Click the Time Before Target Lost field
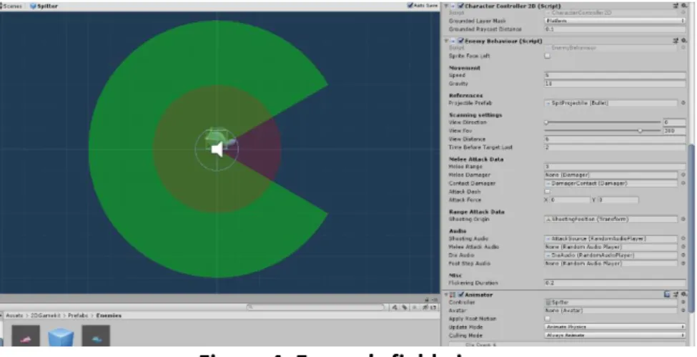Screen dimensions: 697x357 (x=616, y=147)
